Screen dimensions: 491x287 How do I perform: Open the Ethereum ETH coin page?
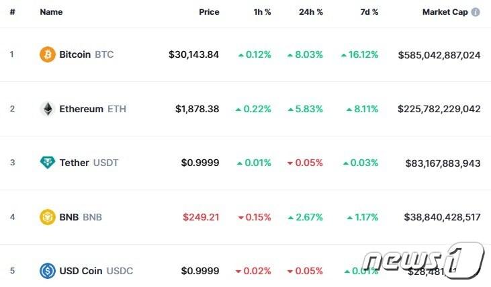click(x=92, y=109)
